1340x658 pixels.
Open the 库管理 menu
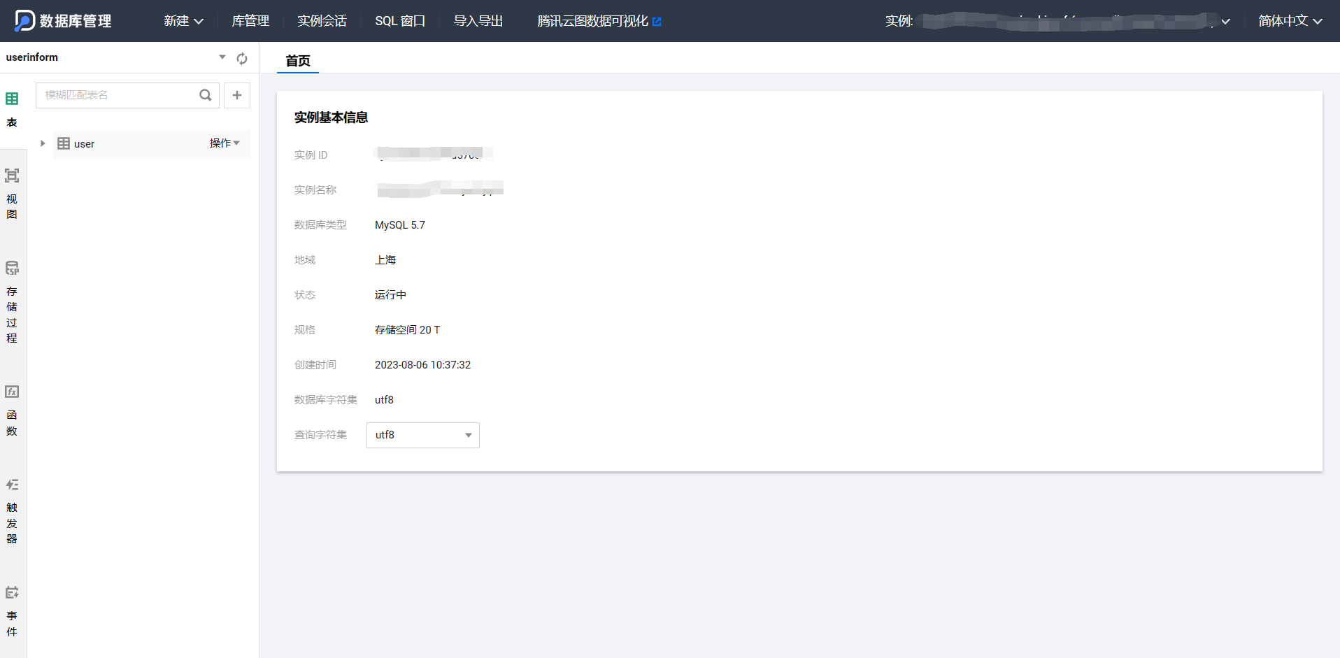coord(250,21)
